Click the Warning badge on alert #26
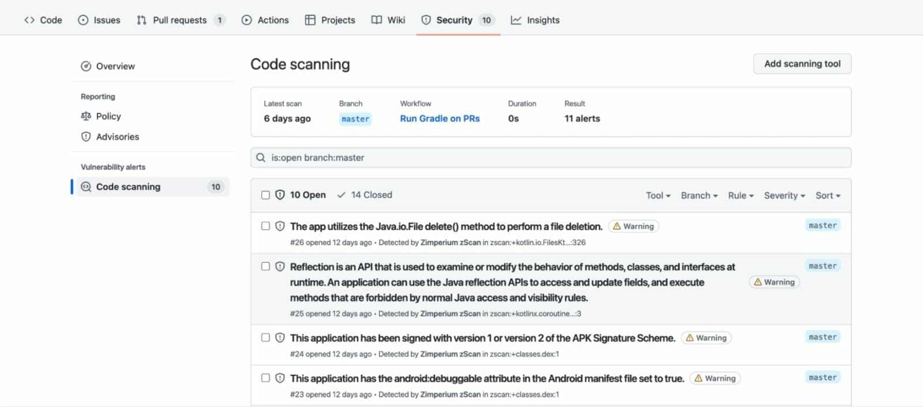The width and height of the screenshot is (923, 407). pyautogui.click(x=633, y=227)
